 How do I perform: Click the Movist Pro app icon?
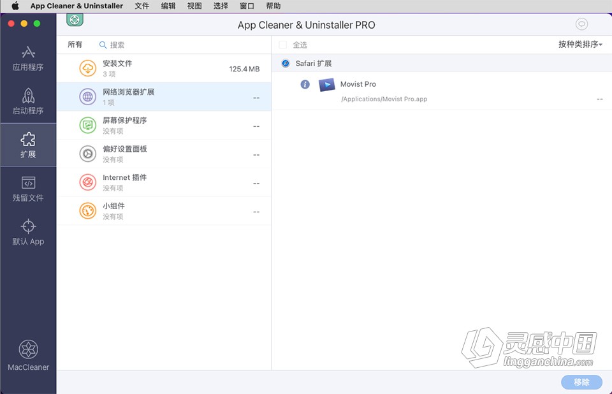[328, 84]
